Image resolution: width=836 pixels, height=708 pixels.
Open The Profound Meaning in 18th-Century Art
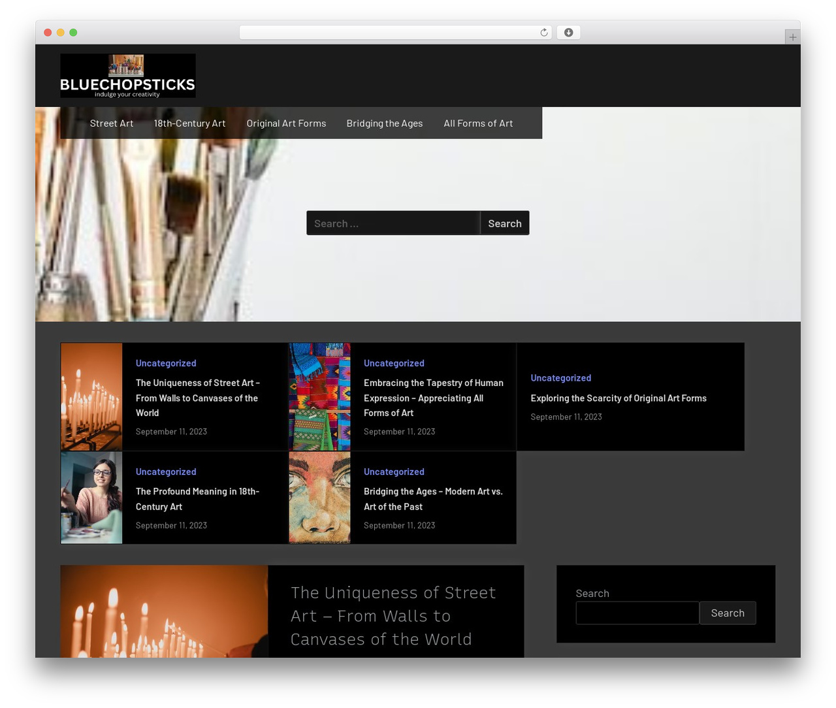197,499
